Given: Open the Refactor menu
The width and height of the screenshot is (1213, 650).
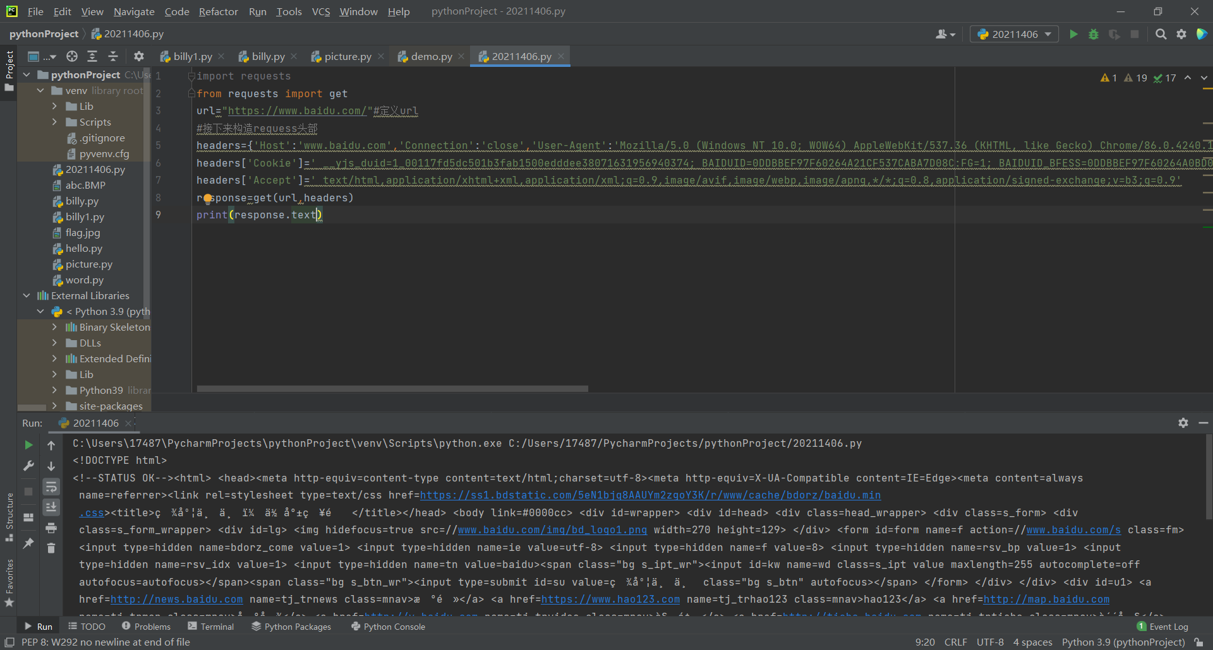Looking at the screenshot, I should pyautogui.click(x=218, y=11).
